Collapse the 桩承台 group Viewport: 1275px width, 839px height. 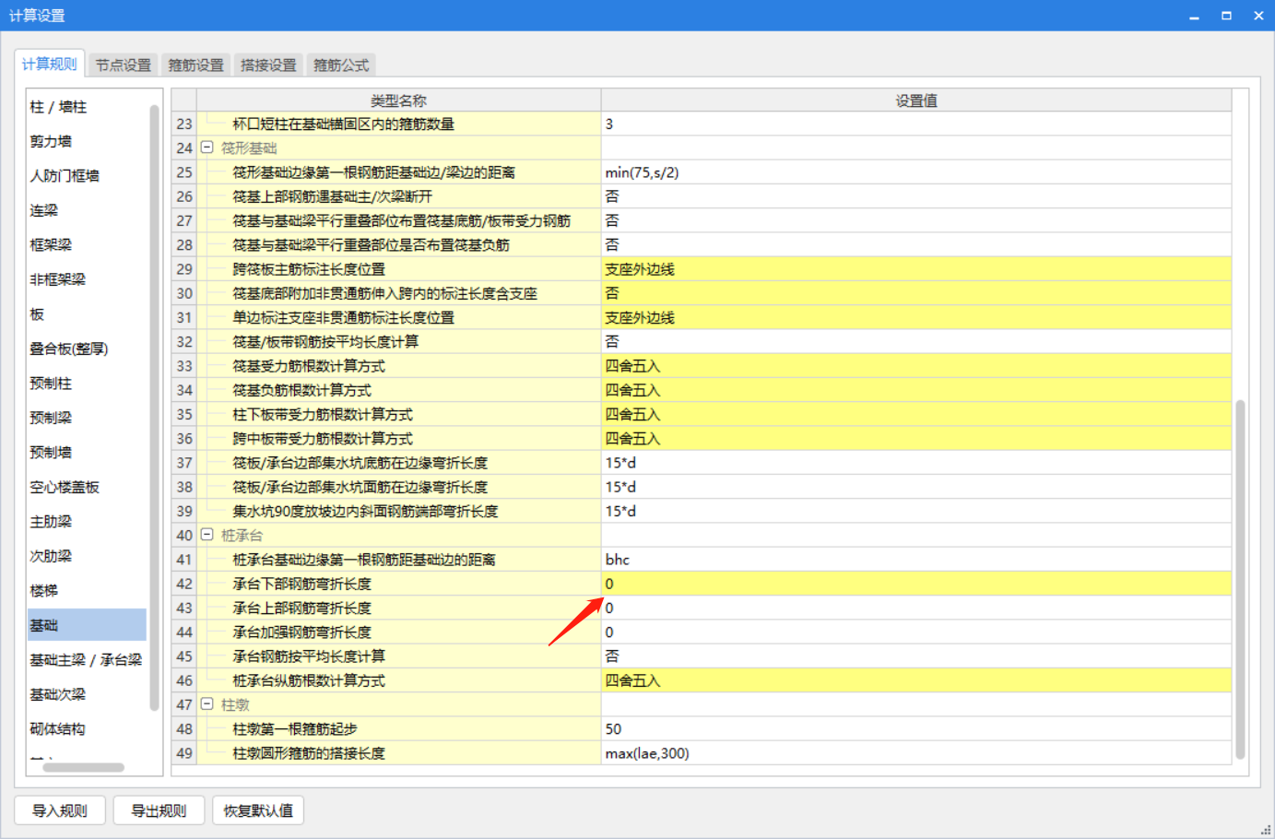[207, 535]
